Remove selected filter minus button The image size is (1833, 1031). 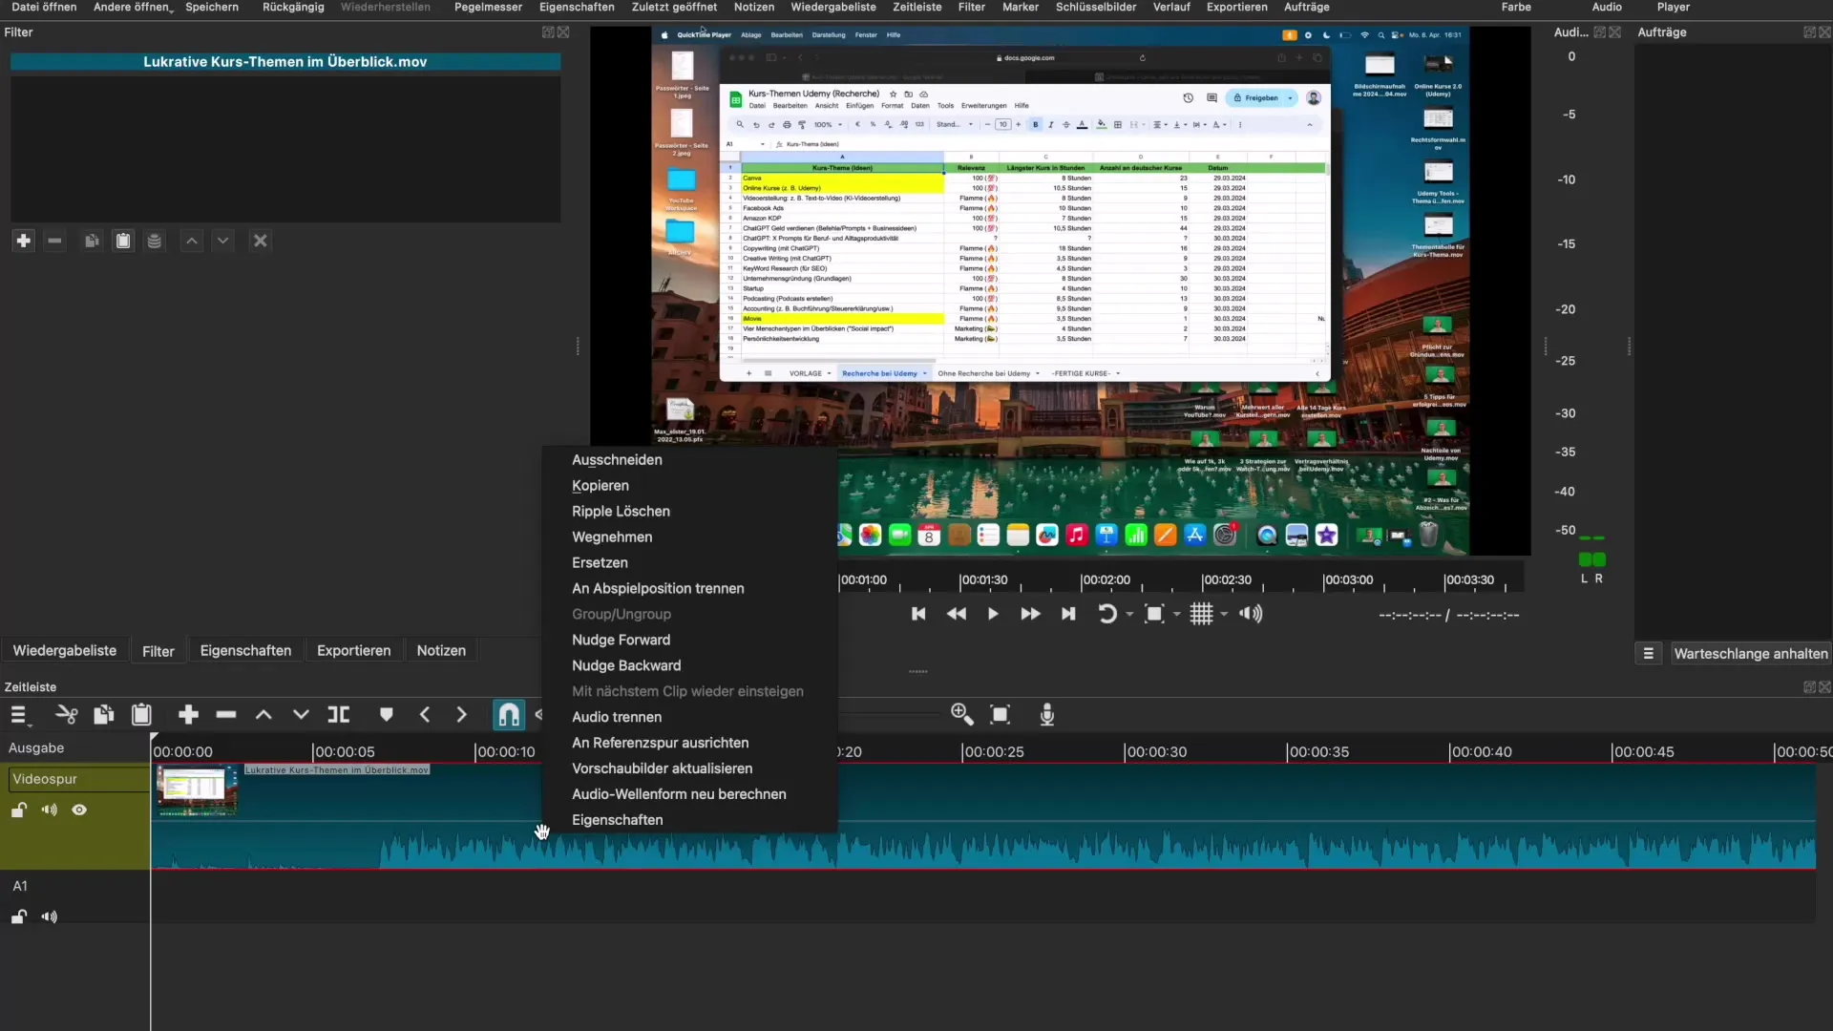click(54, 241)
